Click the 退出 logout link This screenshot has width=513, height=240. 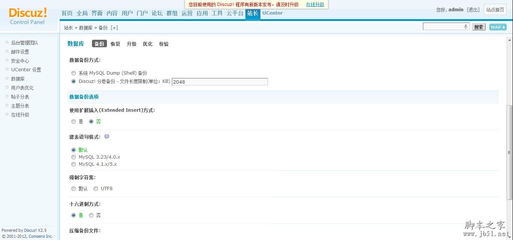click(473, 10)
